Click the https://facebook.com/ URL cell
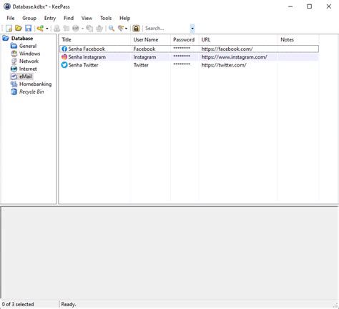This screenshot has height=309, width=339. 227,49
